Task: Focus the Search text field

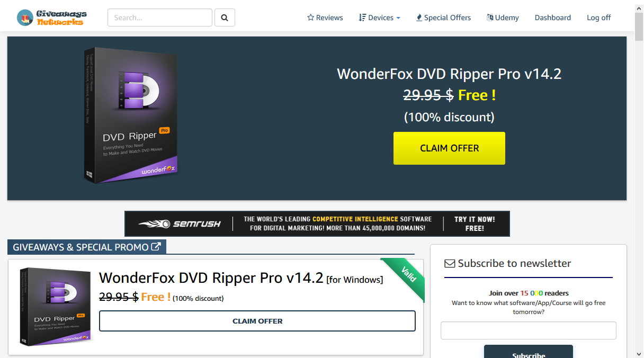Action: click(x=160, y=17)
